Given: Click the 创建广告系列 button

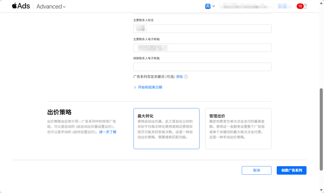Looking at the screenshot, I should click(x=292, y=170).
